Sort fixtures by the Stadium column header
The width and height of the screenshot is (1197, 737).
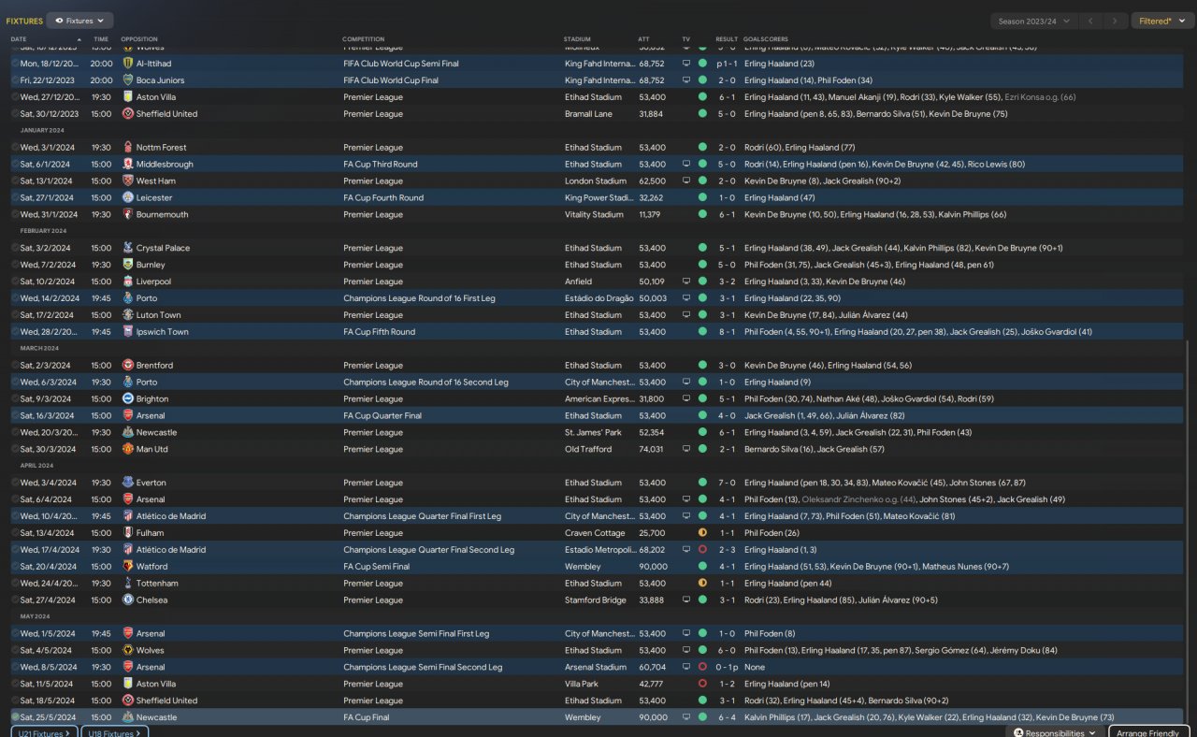[x=577, y=39]
